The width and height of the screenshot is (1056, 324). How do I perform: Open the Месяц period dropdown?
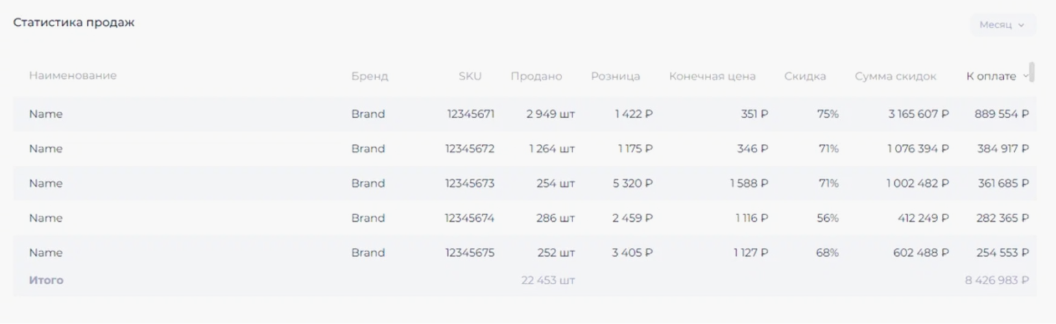point(1003,25)
